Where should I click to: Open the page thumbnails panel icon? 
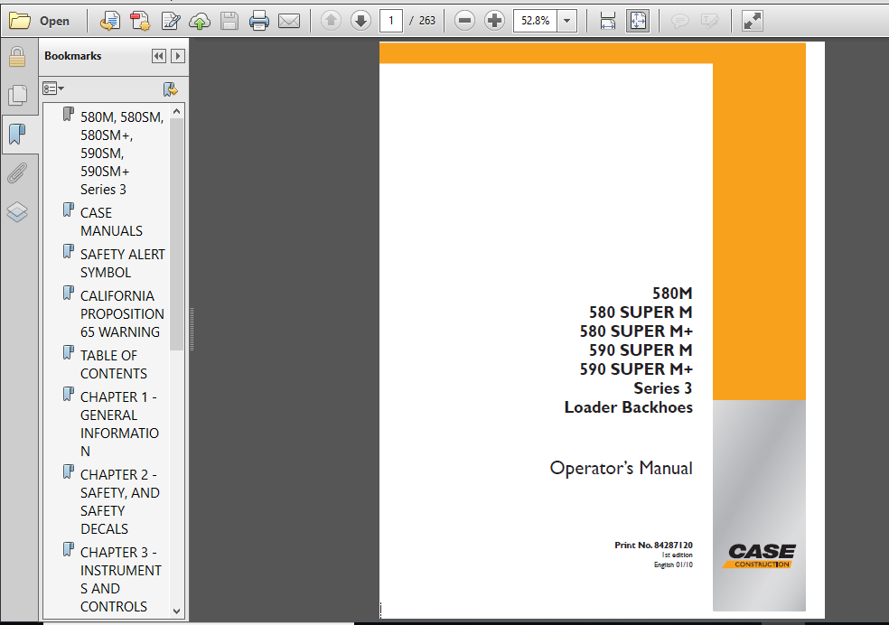tap(17, 95)
